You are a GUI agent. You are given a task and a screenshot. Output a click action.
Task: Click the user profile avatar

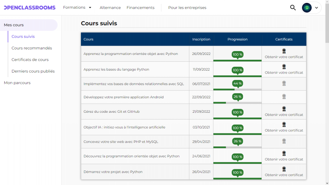(x=307, y=8)
